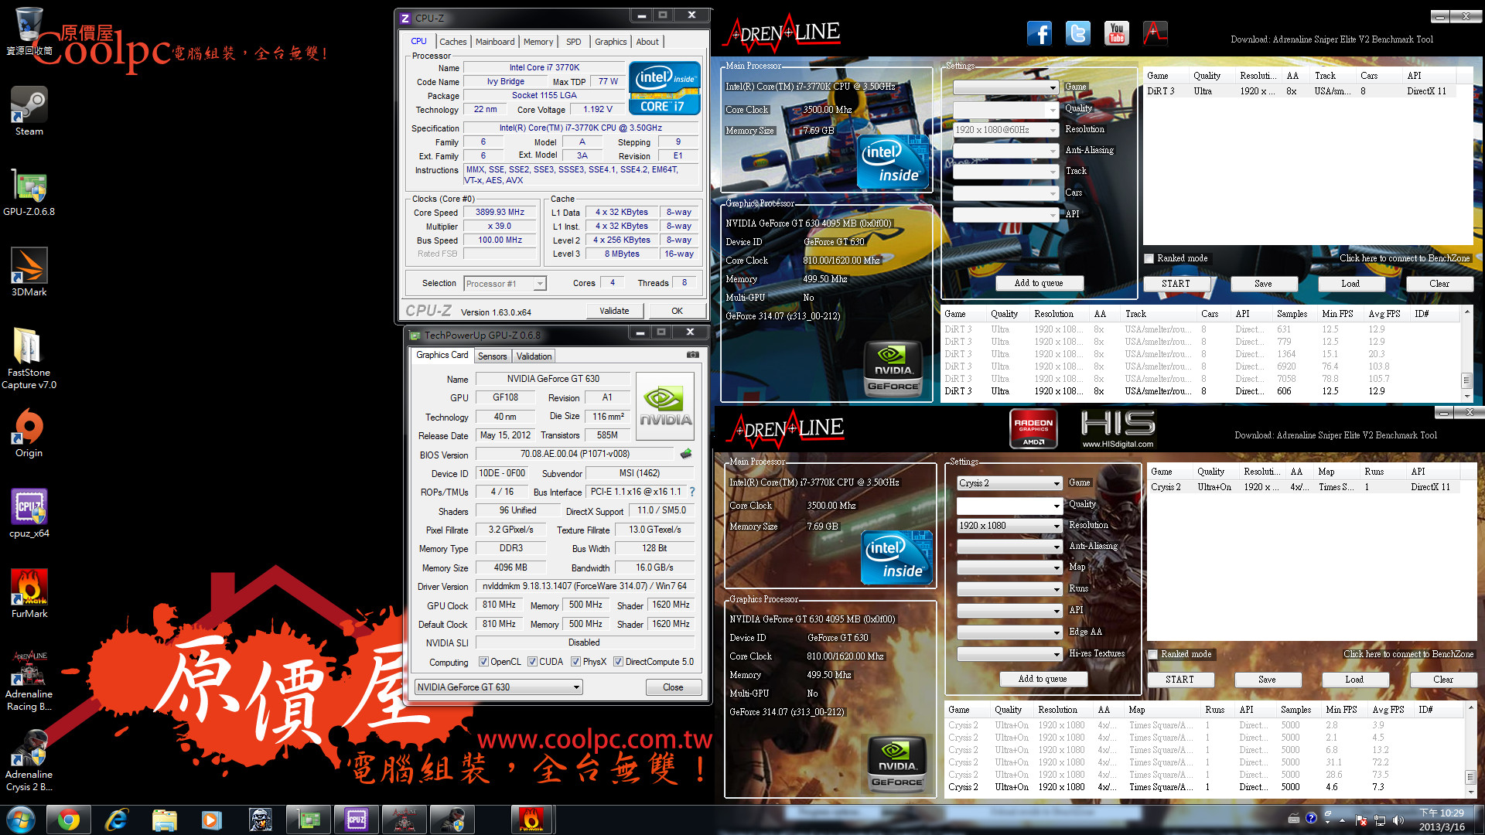Switch to the Validation tab in GPU-Z
Viewport: 1485px width, 835px height.
[534, 356]
